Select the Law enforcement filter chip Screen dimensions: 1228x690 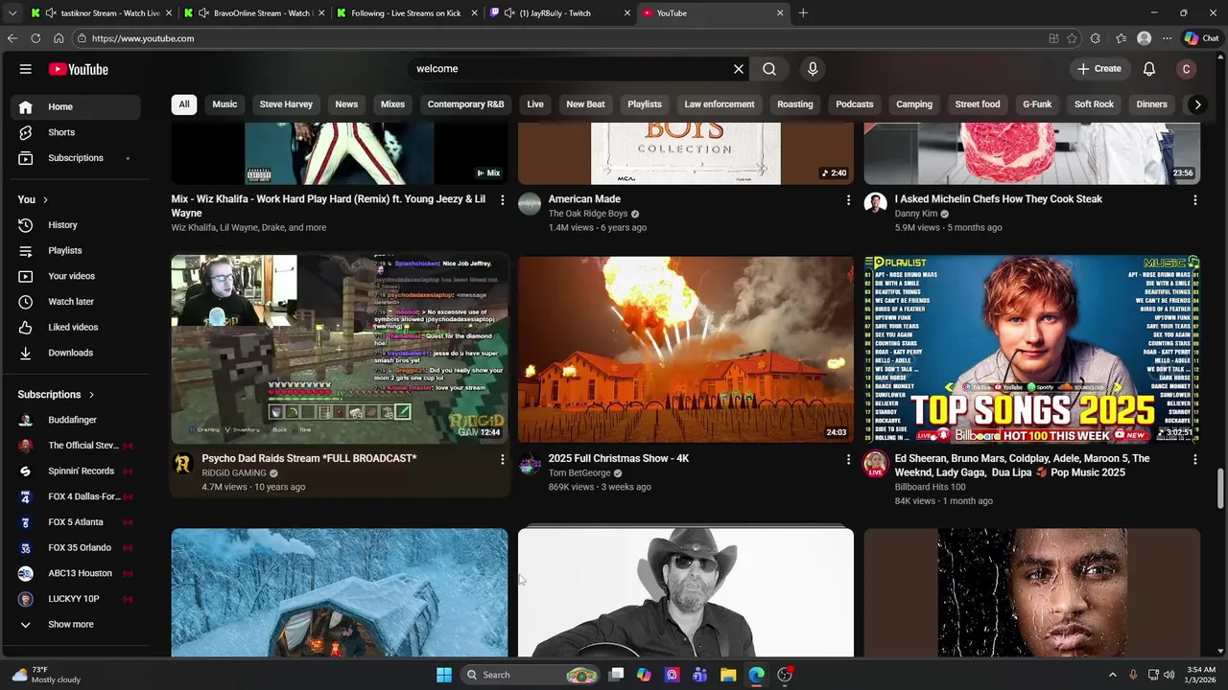pos(720,104)
